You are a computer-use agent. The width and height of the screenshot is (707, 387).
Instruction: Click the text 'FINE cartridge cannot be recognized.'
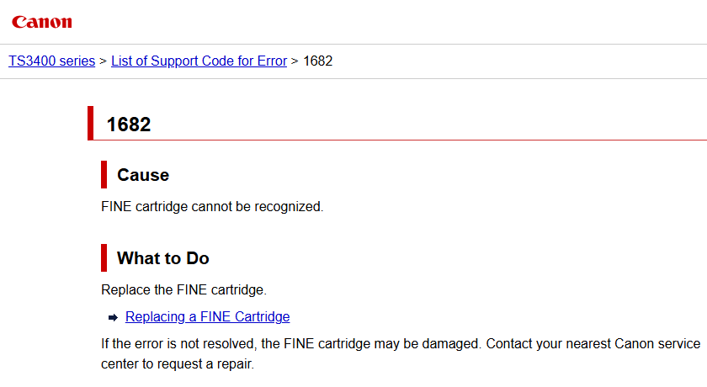[x=211, y=206]
